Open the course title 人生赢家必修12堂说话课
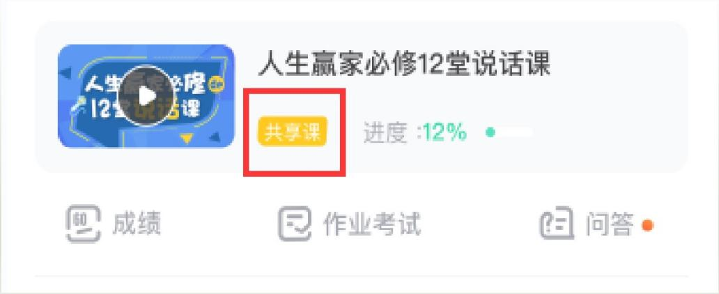This screenshot has width=719, height=294. point(404,63)
